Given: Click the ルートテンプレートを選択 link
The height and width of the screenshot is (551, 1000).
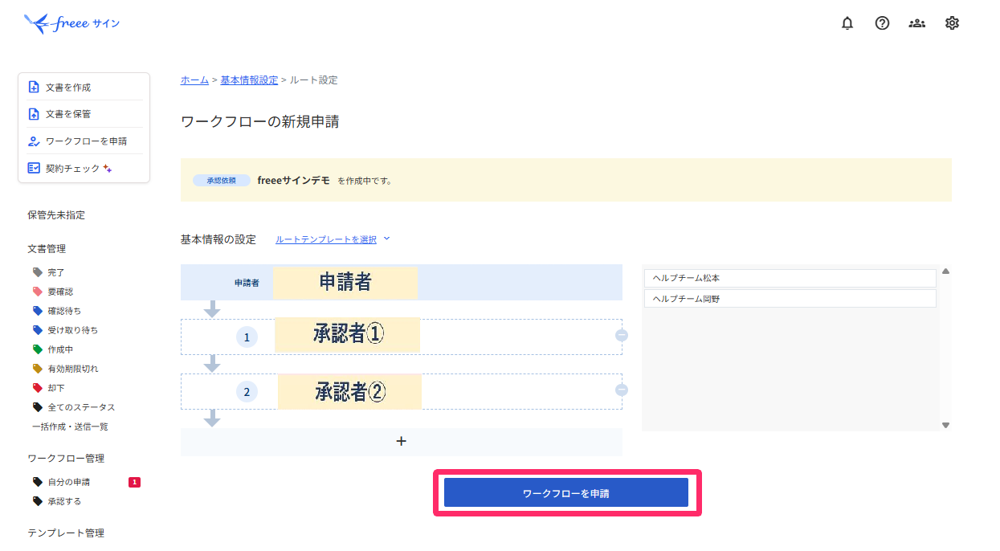Looking at the screenshot, I should [326, 239].
